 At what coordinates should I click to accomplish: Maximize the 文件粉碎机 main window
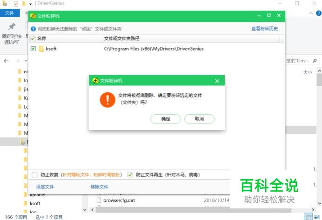(269, 16)
